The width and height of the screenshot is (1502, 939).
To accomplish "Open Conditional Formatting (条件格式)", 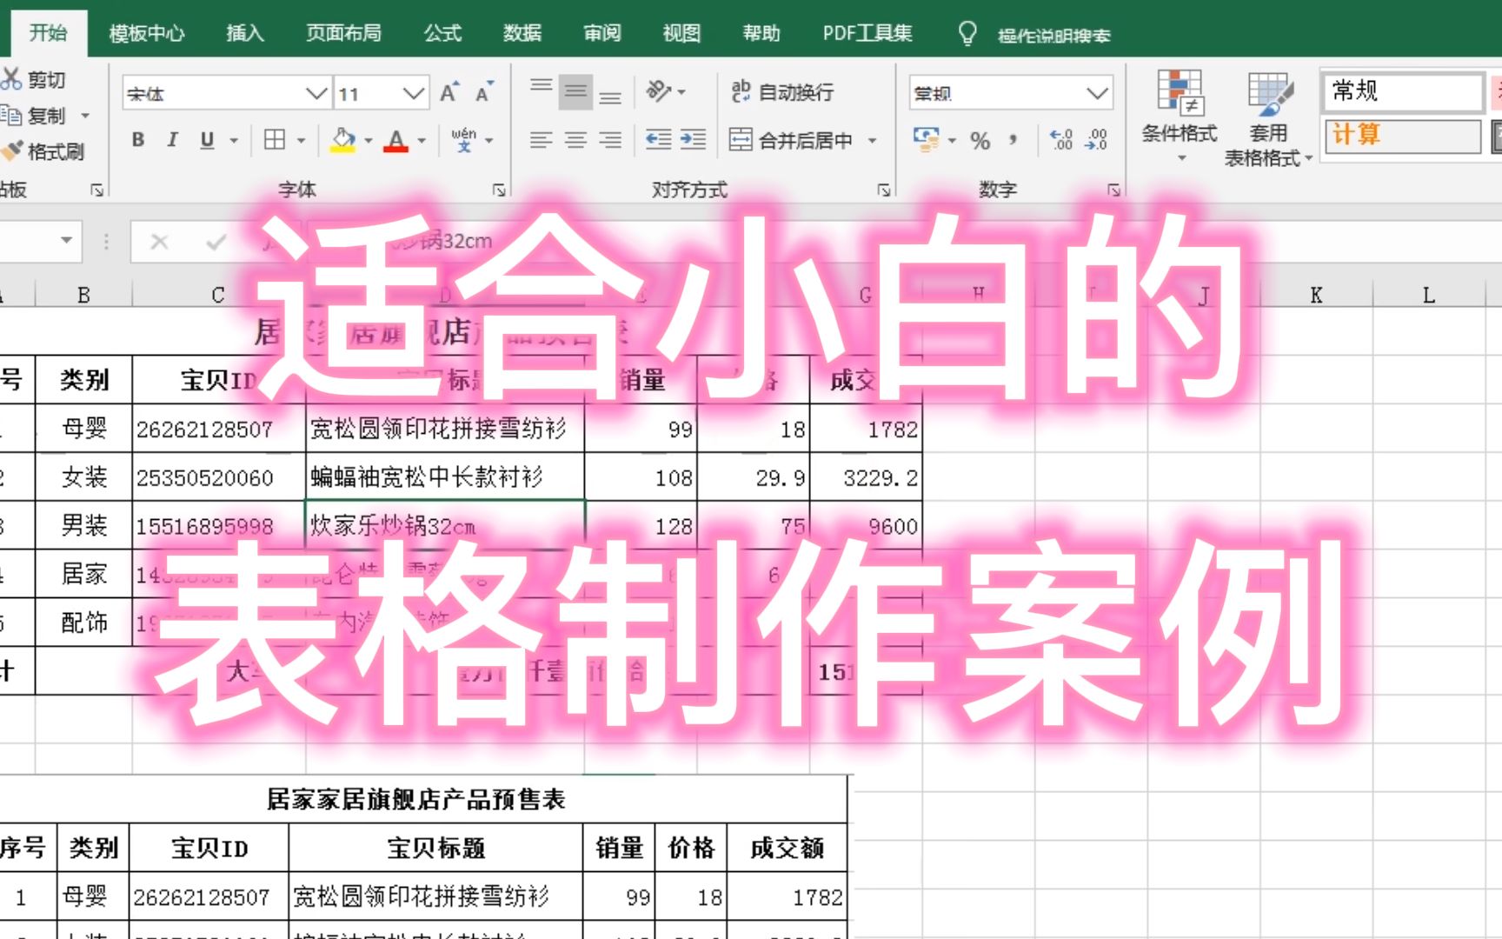I will (x=1180, y=117).
